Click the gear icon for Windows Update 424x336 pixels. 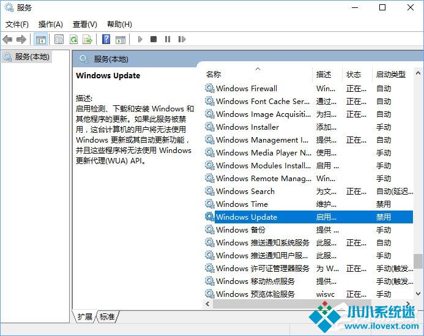coord(209,217)
